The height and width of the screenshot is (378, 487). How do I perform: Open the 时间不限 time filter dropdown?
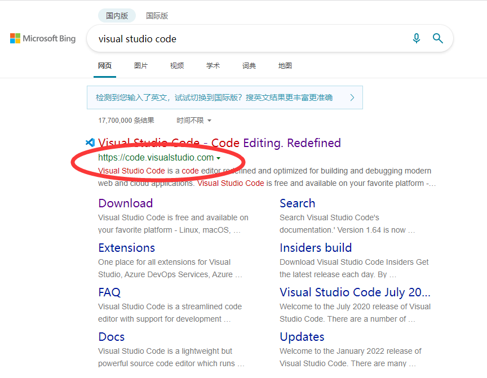click(x=194, y=121)
